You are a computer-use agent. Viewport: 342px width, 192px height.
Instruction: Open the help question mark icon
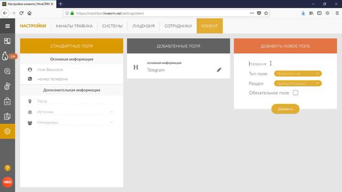coord(7,168)
